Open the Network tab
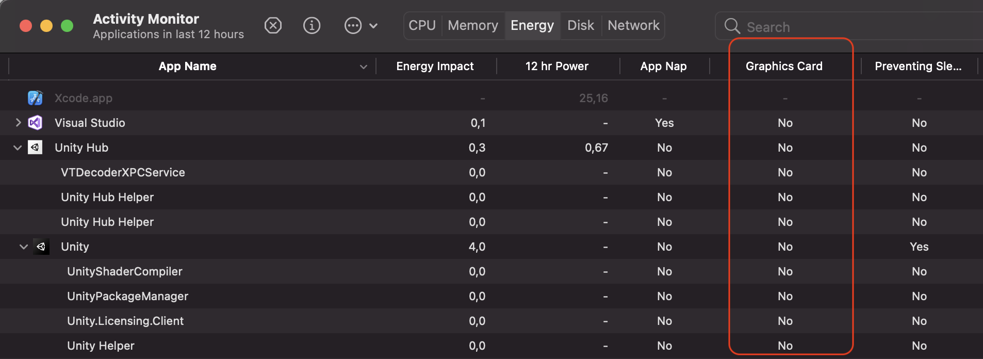 633,25
